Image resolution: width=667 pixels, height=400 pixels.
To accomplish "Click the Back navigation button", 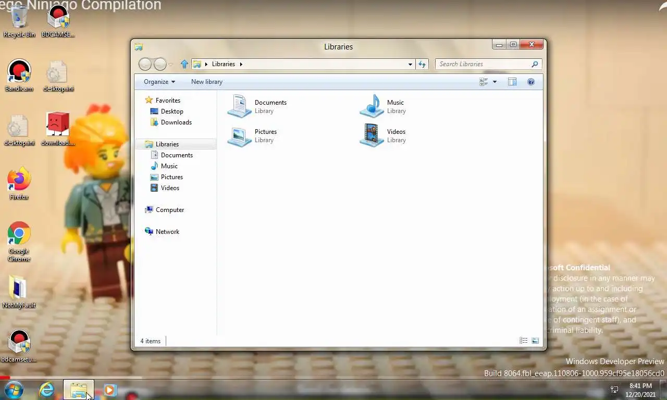I will [x=145, y=64].
